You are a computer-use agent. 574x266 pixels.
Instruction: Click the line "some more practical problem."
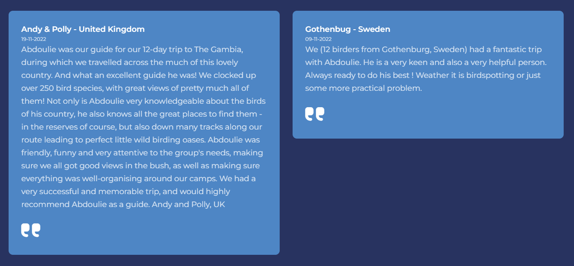click(364, 88)
